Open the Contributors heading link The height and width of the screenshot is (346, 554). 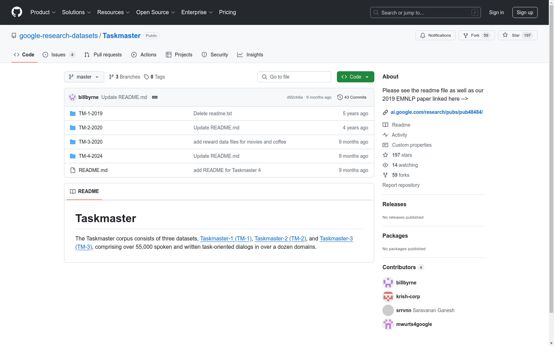[403, 267]
